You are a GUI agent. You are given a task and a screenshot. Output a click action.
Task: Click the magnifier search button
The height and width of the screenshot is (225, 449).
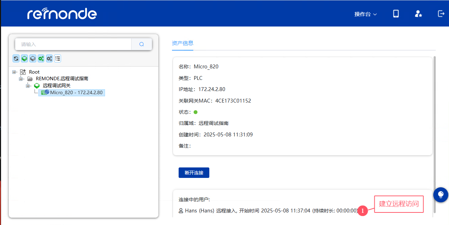pos(142,44)
